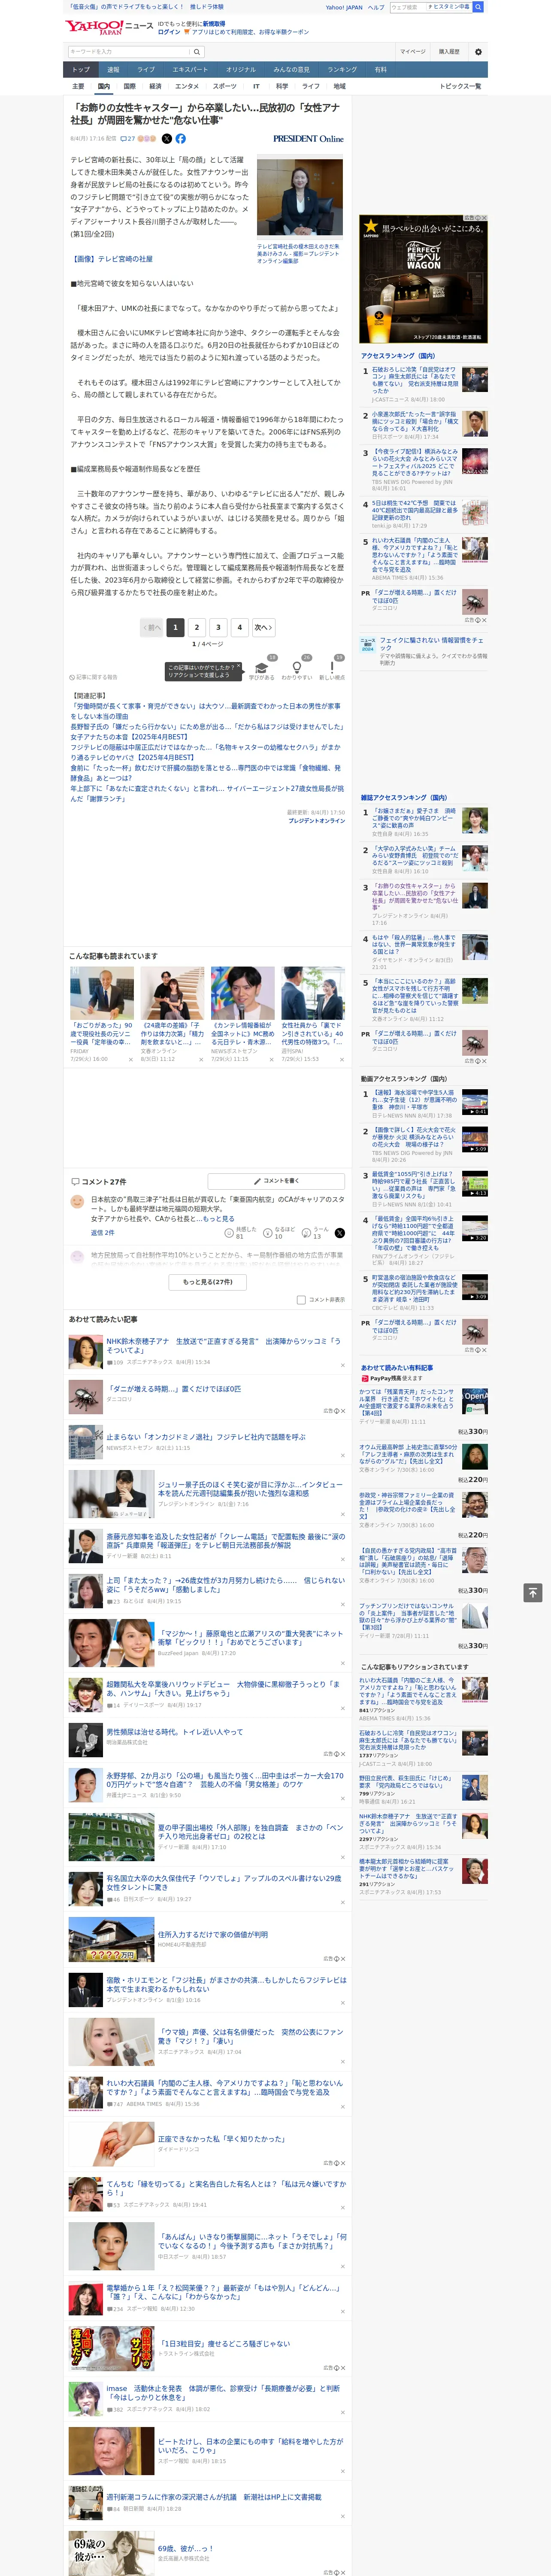Open the NHK鈴木奈穂子アナ recommended article
Screen dimensions: 551x2576
tap(223, 1345)
